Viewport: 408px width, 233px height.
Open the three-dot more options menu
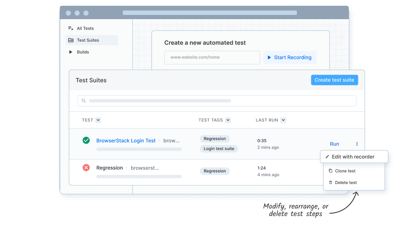tap(357, 144)
